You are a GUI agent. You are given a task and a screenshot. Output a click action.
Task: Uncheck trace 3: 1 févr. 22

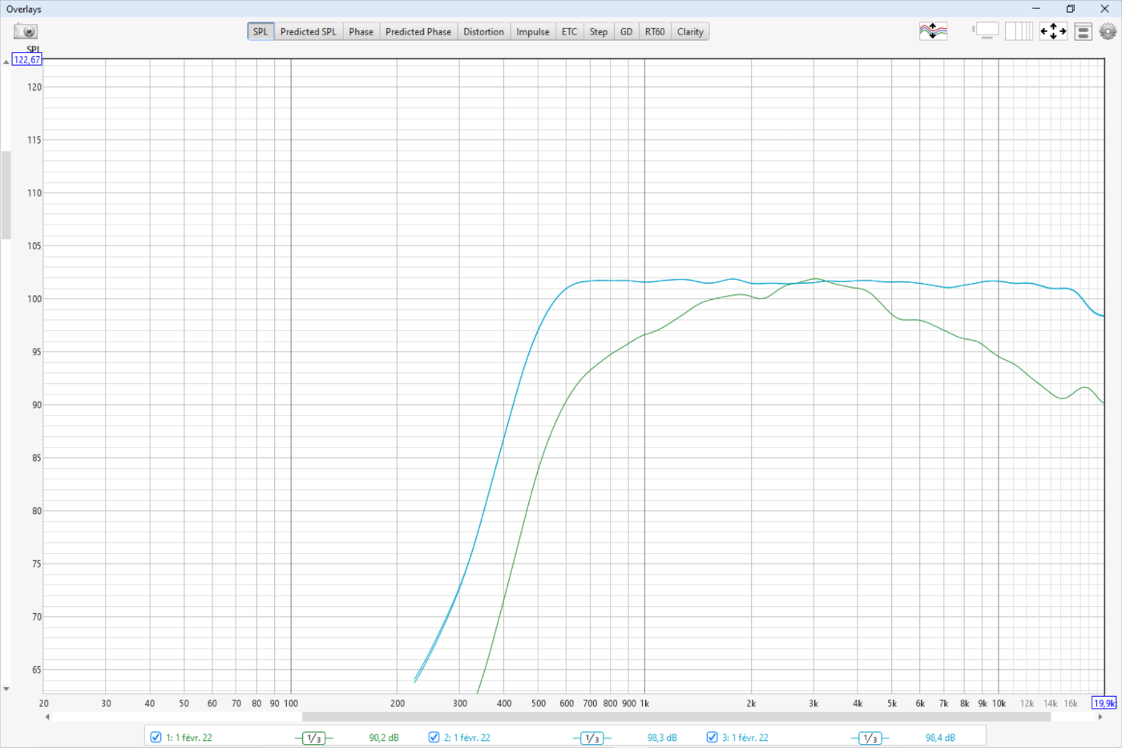(x=712, y=737)
